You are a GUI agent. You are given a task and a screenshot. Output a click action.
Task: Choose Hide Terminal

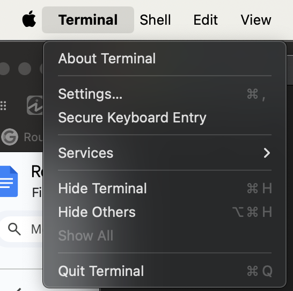165,188
